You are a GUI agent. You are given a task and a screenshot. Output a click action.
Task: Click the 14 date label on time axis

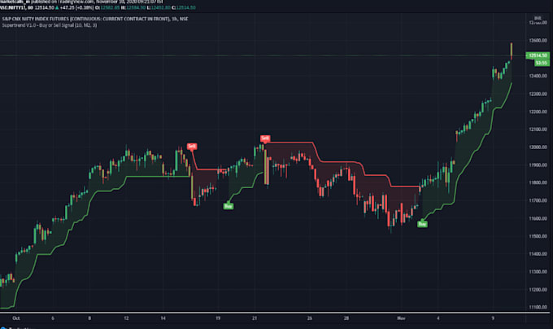coord(163,318)
